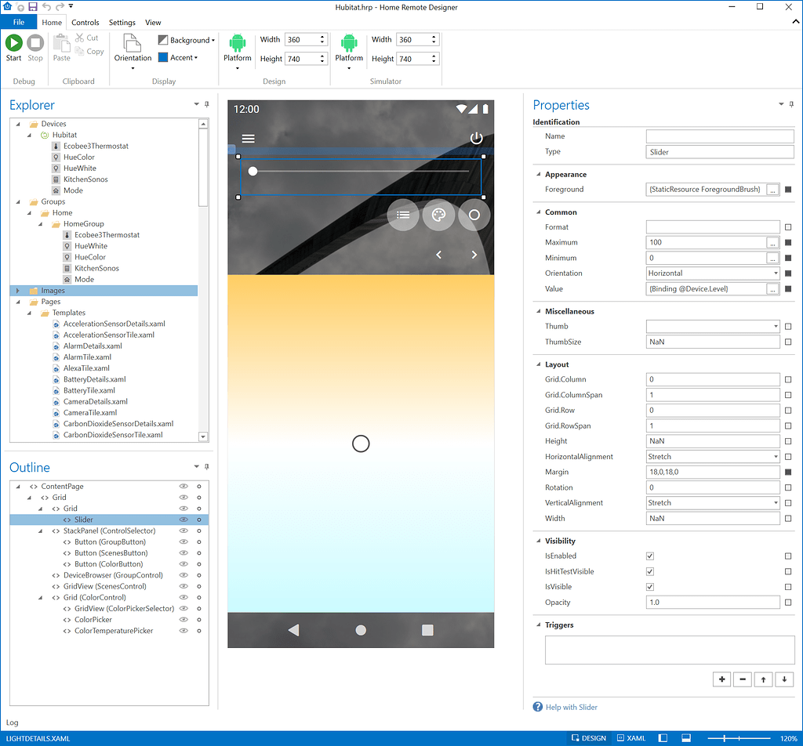Click the Margin input field

click(x=713, y=473)
